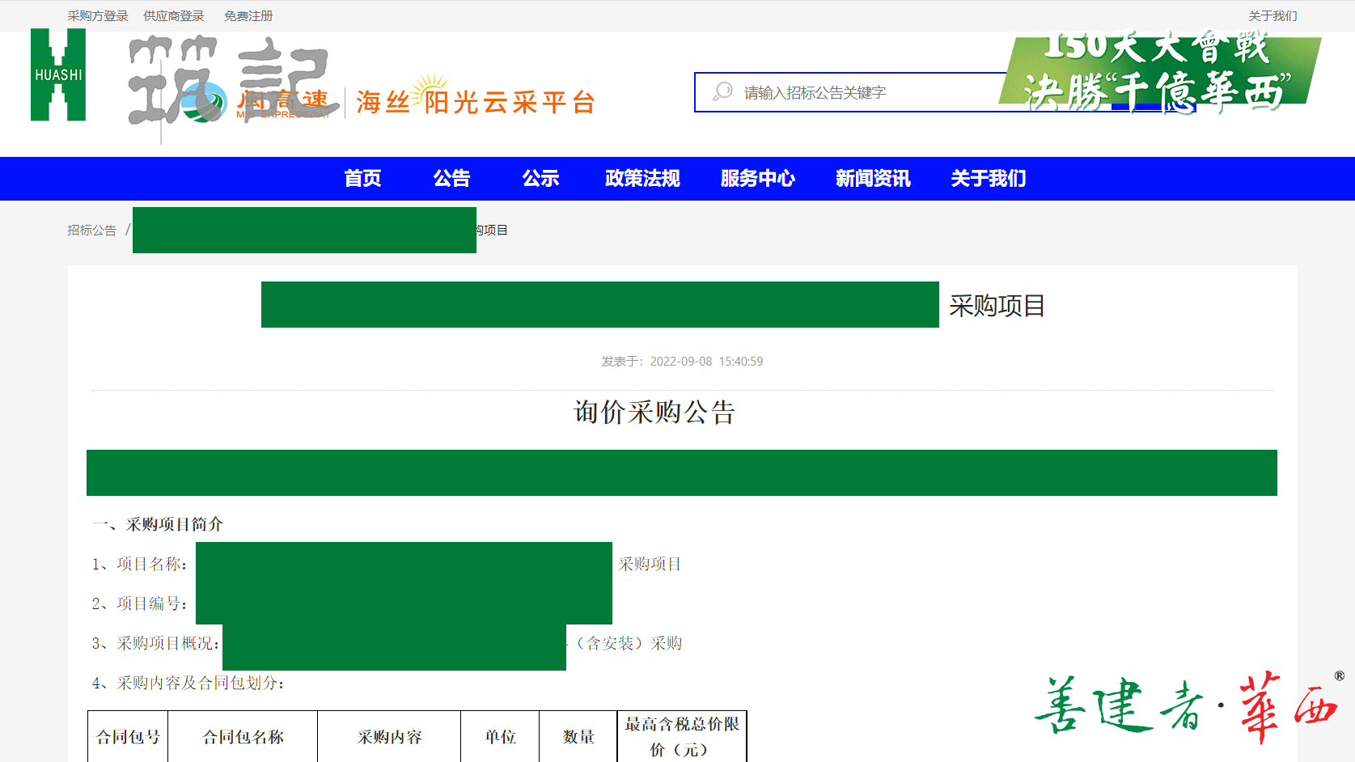The image size is (1355, 762).
Task: Switch to the 新闻资讯 section
Action: [x=873, y=179]
